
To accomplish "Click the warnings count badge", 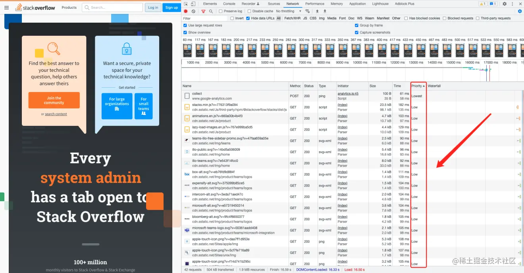I will (482, 4).
